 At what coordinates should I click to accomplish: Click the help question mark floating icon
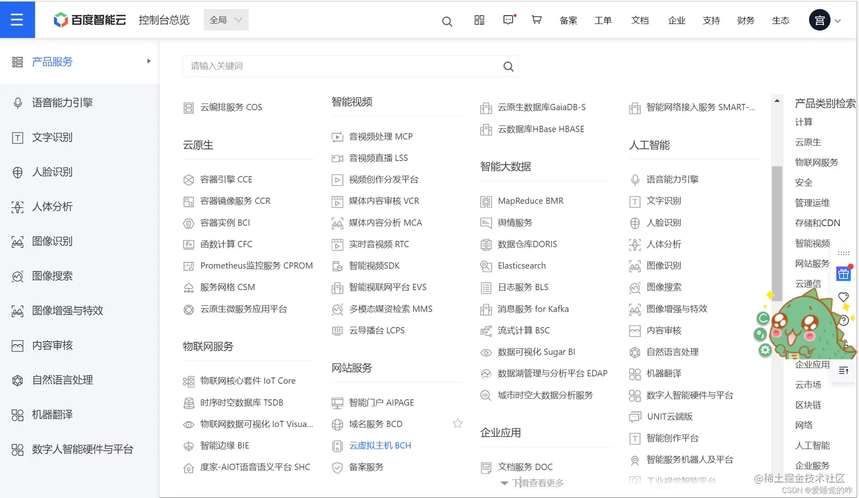(x=844, y=320)
